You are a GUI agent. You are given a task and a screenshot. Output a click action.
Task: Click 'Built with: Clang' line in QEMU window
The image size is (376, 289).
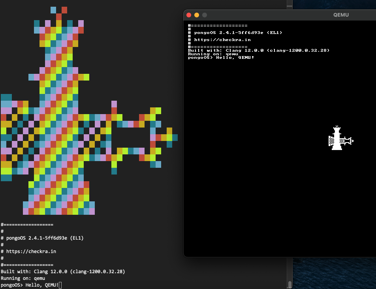[x=259, y=50]
